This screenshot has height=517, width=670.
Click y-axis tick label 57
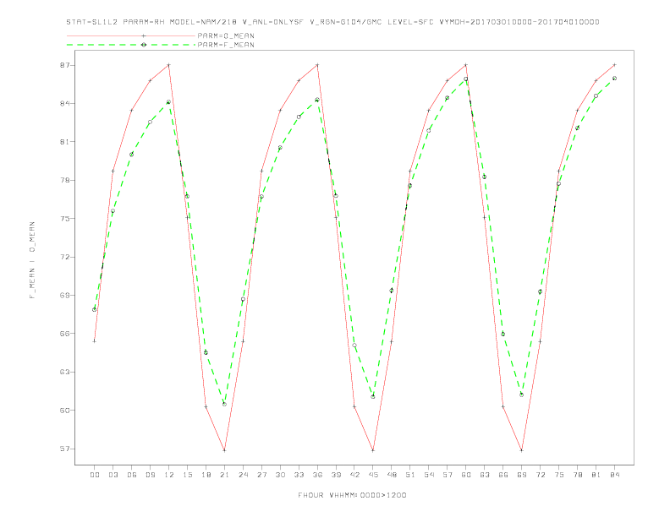pyautogui.click(x=64, y=449)
